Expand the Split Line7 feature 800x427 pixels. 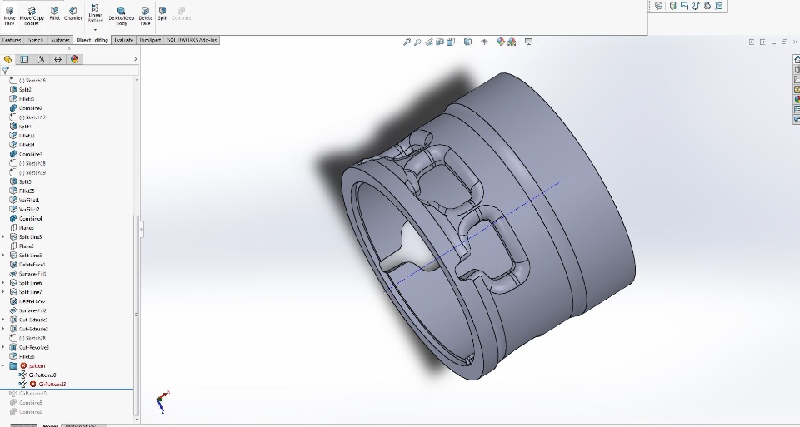pyautogui.click(x=3, y=292)
